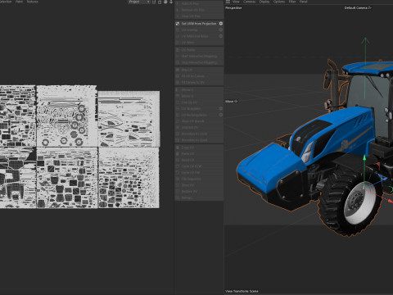Open the viewport Cameras menu
The width and height of the screenshot is (393, 295).
249,2
